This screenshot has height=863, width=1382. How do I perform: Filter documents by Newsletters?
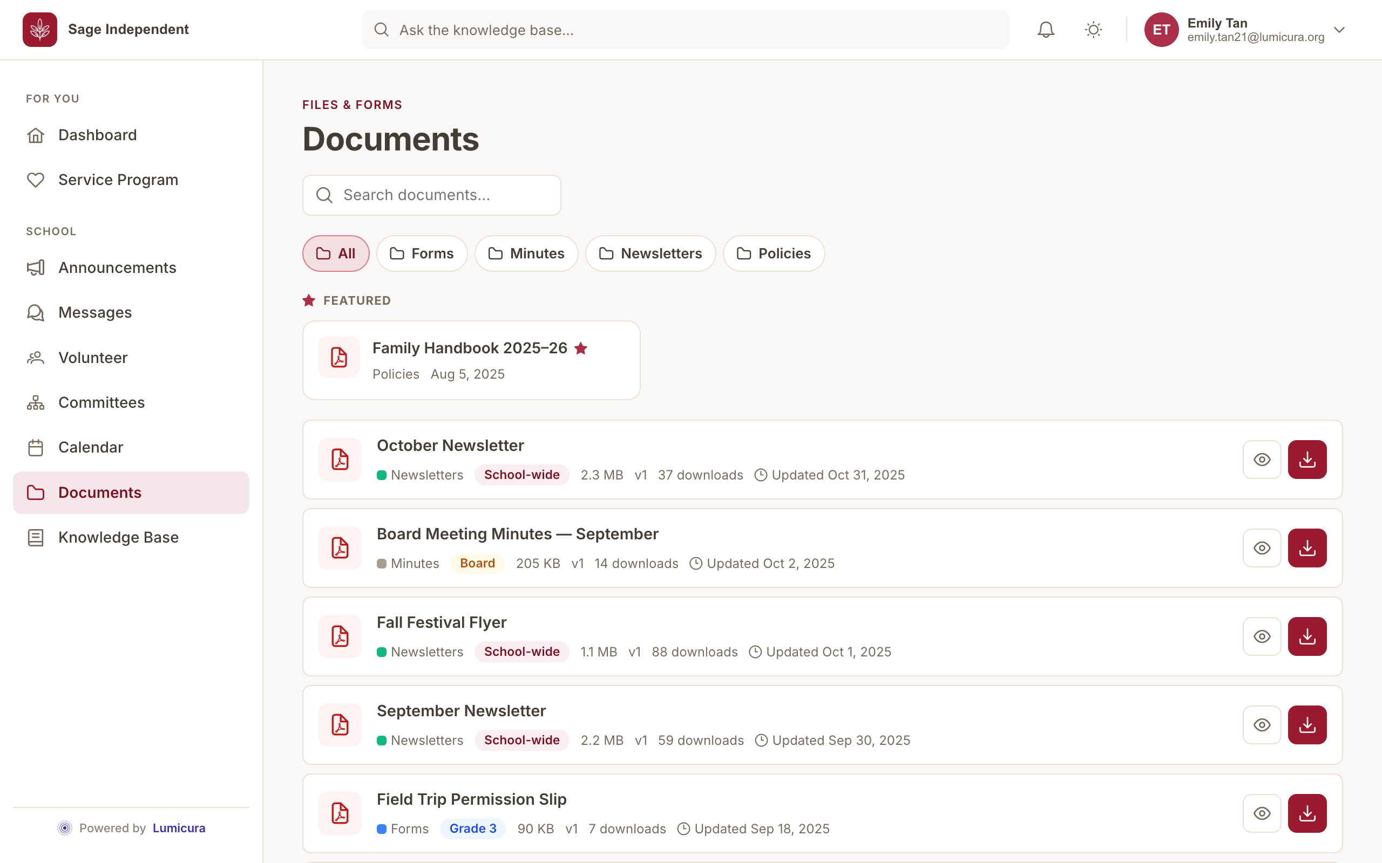[x=651, y=254]
